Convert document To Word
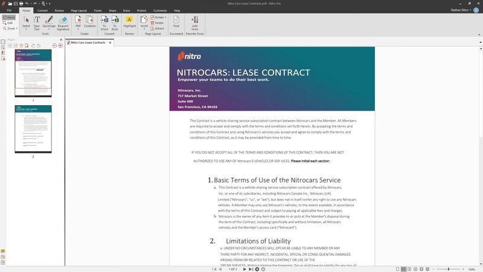The image size is (483, 272). 104,22
